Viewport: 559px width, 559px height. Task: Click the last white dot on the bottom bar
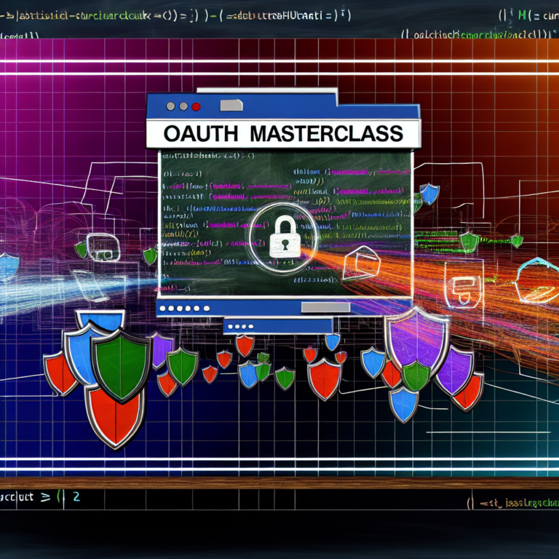[x=207, y=308]
